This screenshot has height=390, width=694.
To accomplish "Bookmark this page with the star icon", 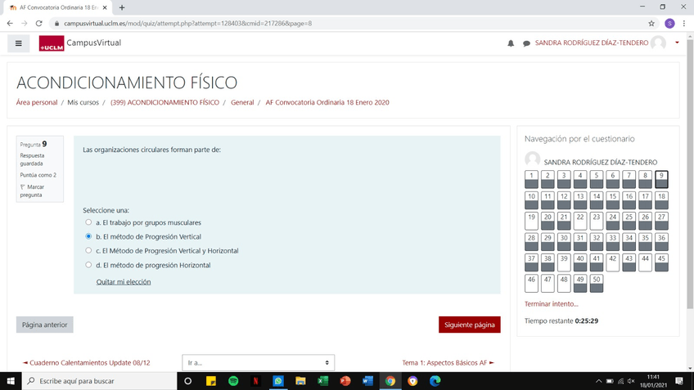I will (651, 24).
